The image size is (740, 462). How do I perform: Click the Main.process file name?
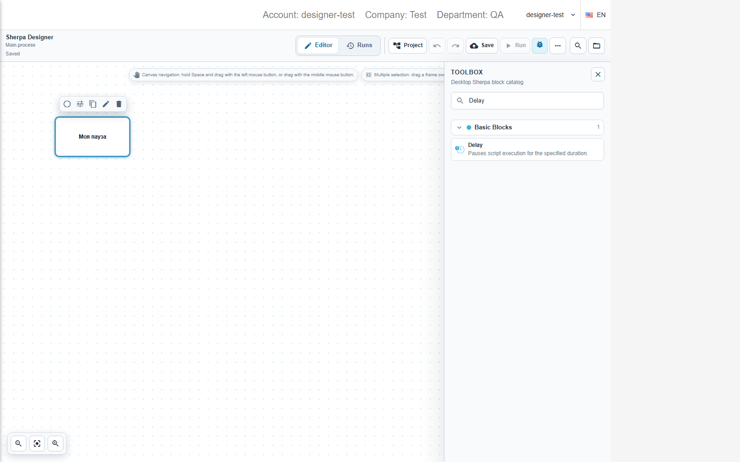click(20, 45)
